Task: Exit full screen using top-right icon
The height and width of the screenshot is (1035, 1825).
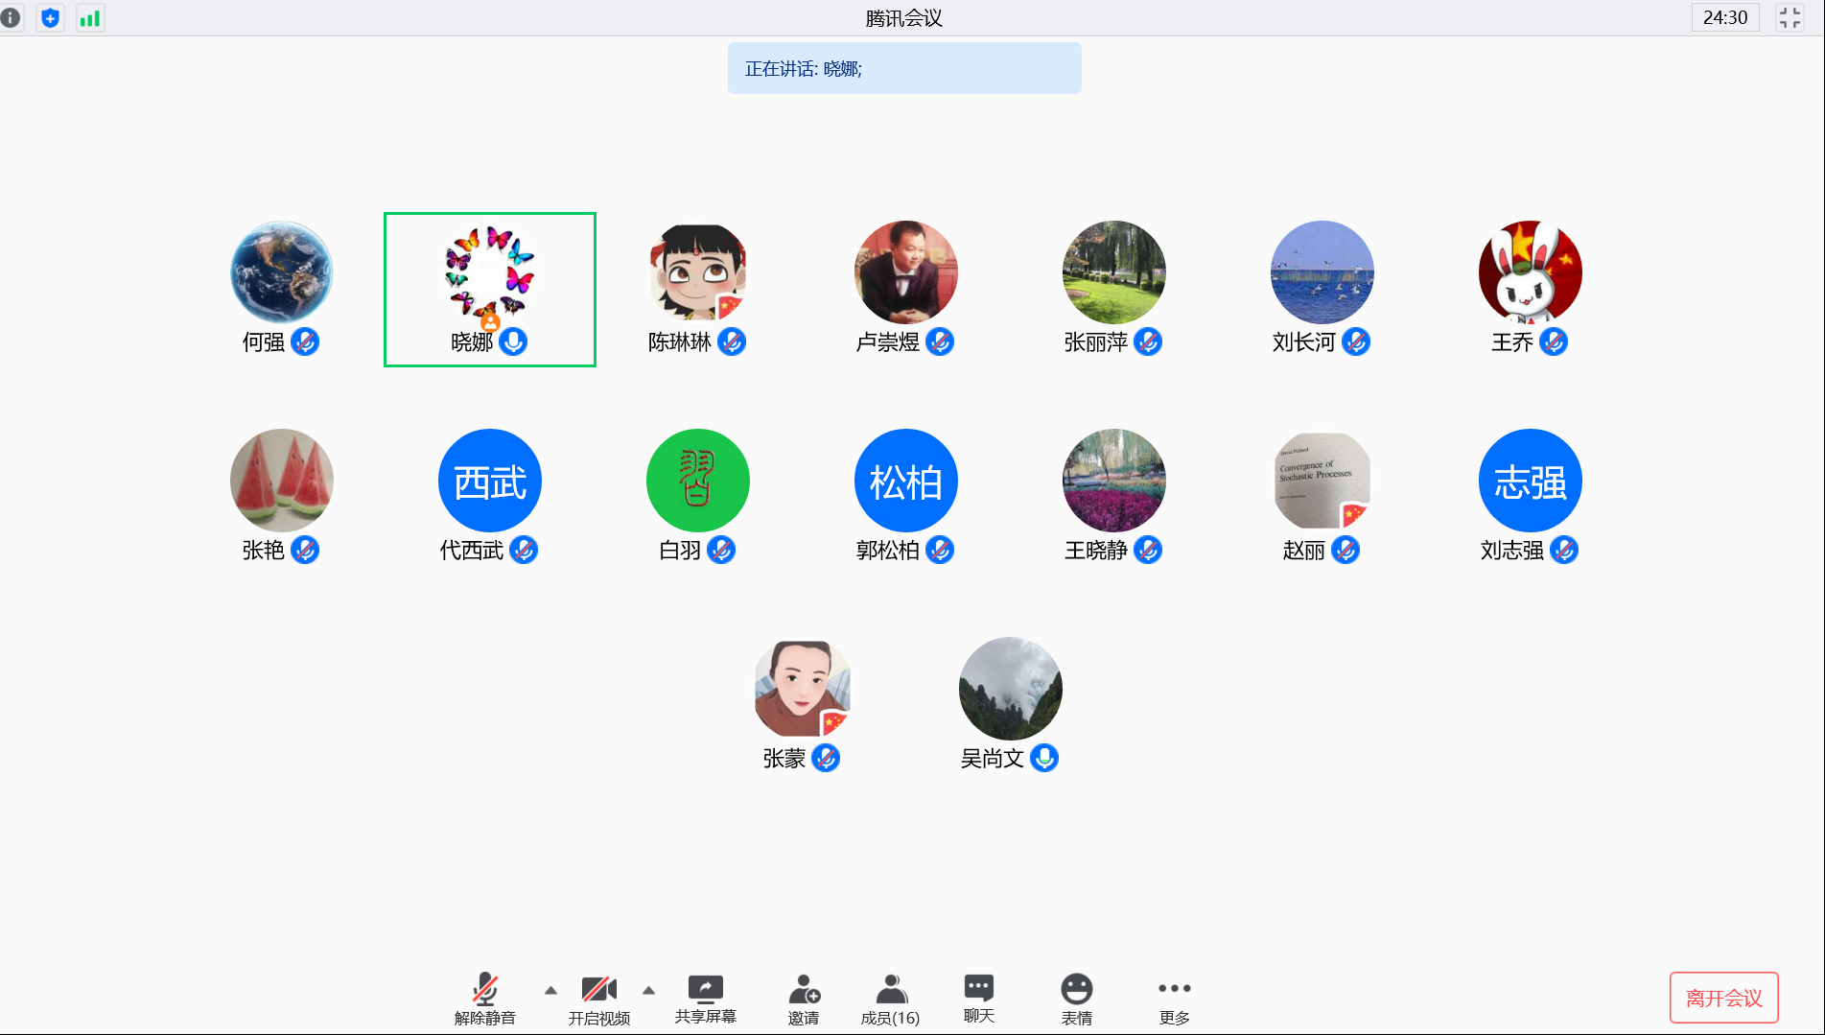Action: point(1790,18)
